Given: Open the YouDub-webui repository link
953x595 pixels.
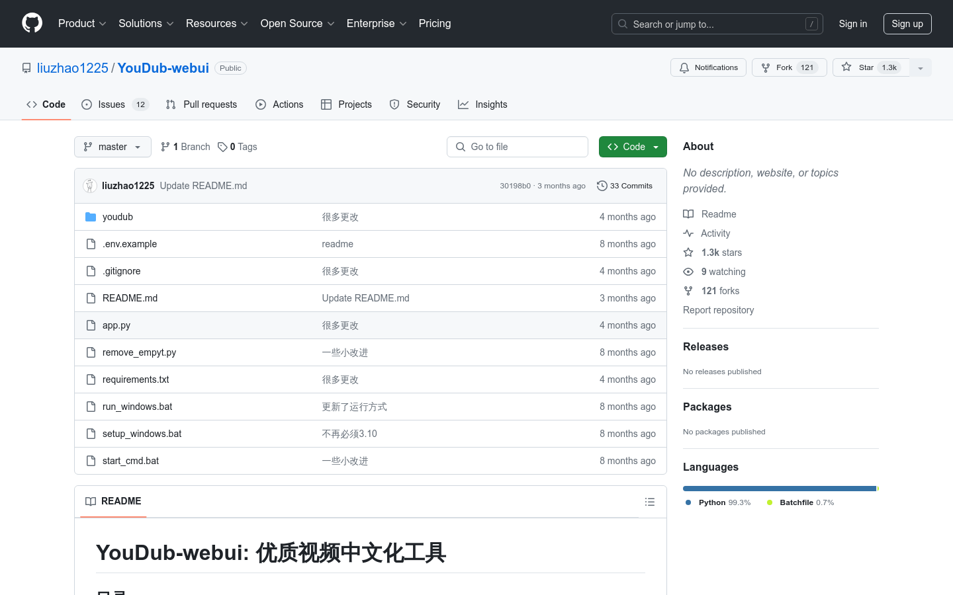Looking at the screenshot, I should click(x=163, y=68).
